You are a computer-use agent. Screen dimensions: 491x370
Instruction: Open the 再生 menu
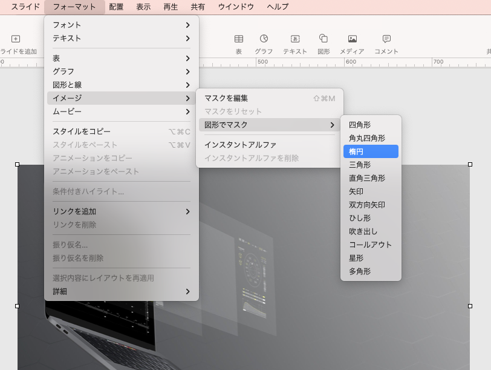click(171, 7)
